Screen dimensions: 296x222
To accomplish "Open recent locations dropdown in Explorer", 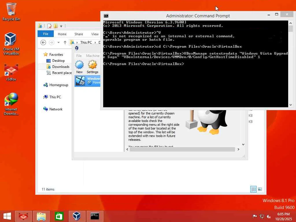I will point(58,42).
